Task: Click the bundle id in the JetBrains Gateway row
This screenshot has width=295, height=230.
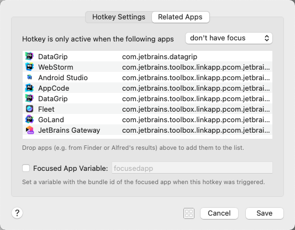Action: click(x=196, y=130)
